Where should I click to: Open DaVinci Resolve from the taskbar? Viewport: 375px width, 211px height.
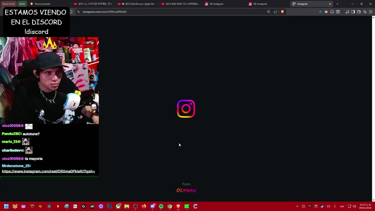pyautogui.click(x=49, y=206)
